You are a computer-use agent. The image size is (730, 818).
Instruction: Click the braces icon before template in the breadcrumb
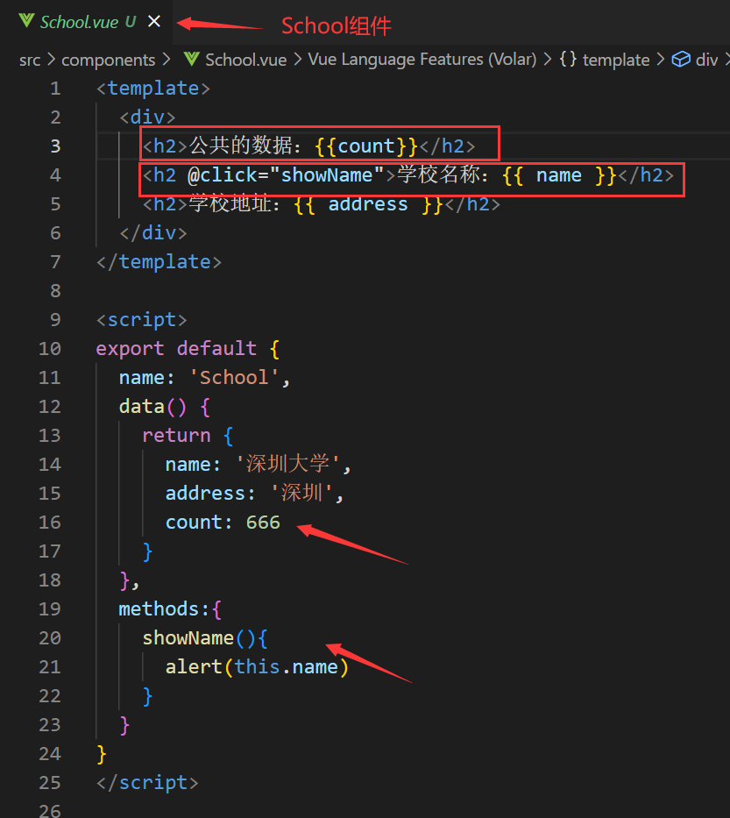point(569,59)
